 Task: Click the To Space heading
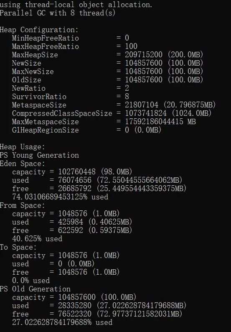point(18,247)
